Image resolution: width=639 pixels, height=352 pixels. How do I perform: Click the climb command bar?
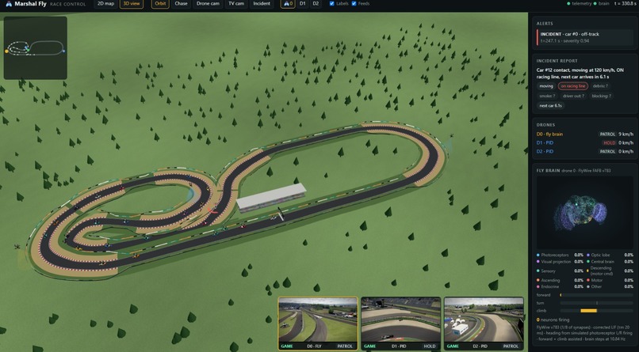(x=597, y=311)
